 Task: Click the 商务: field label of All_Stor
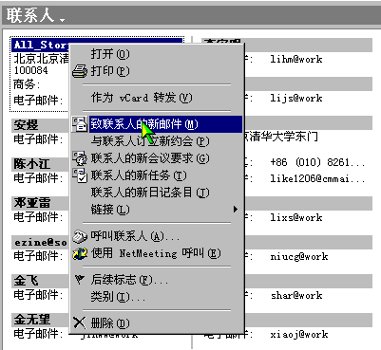[27, 84]
